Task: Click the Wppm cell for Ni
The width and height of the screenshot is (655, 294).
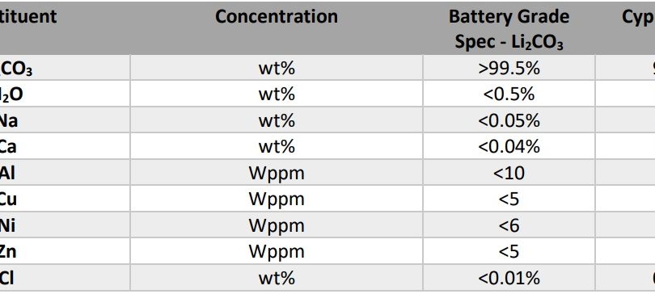Action: 277,225
